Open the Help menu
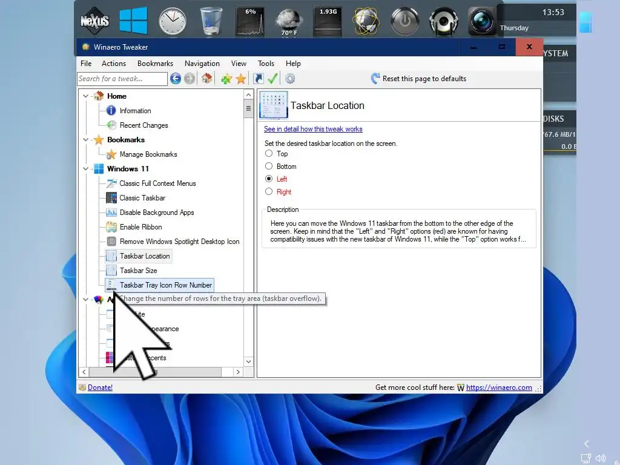This screenshot has width=620, height=465. click(x=293, y=63)
